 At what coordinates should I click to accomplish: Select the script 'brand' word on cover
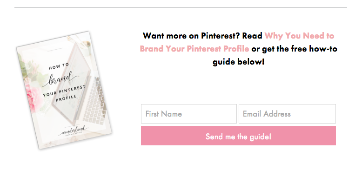point(60,79)
